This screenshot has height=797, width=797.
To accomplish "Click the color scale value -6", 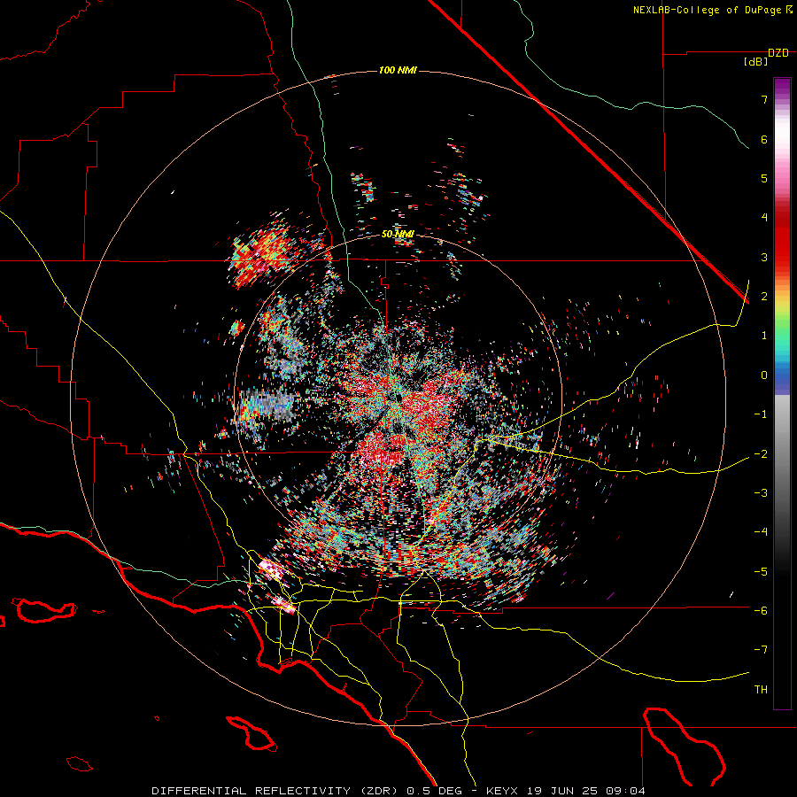I will point(761,611).
